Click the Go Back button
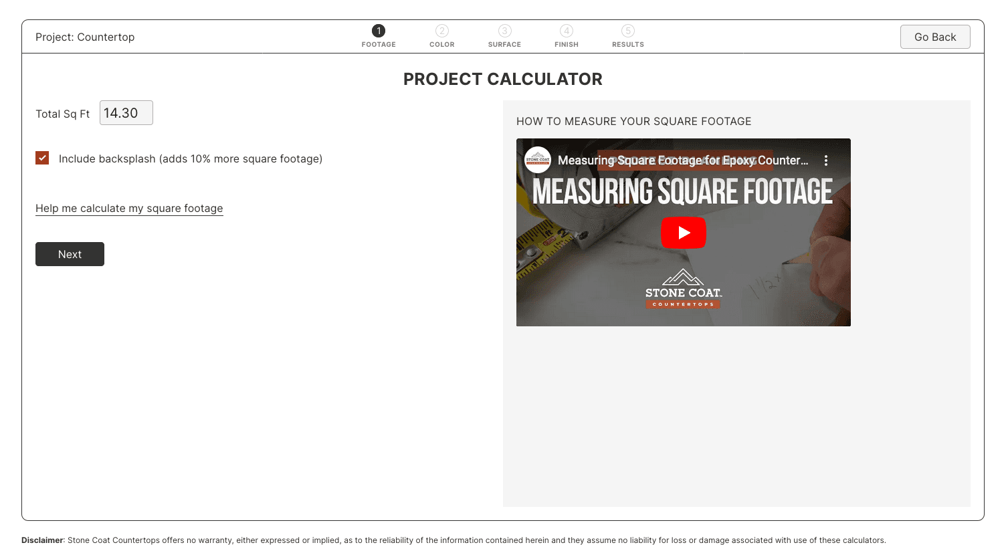 [934, 37]
